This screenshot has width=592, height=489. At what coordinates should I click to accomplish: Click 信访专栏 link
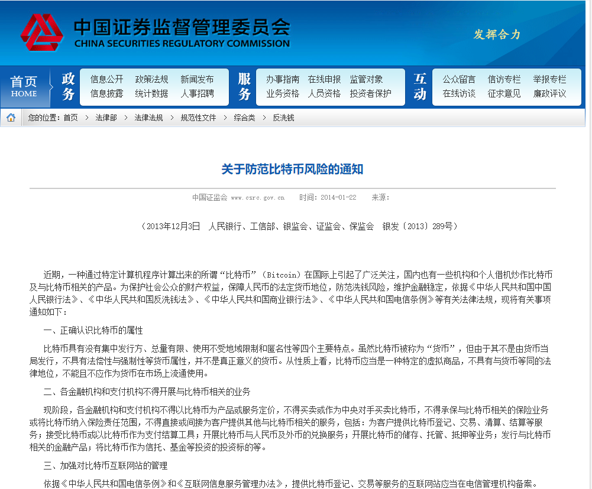coord(504,79)
